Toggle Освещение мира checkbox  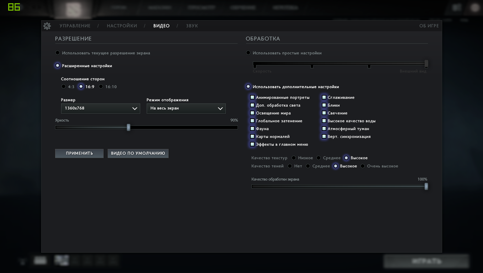click(252, 113)
